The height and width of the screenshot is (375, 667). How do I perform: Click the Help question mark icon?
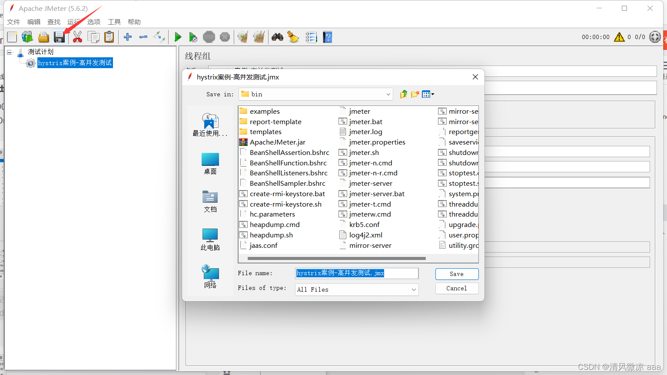pos(328,37)
